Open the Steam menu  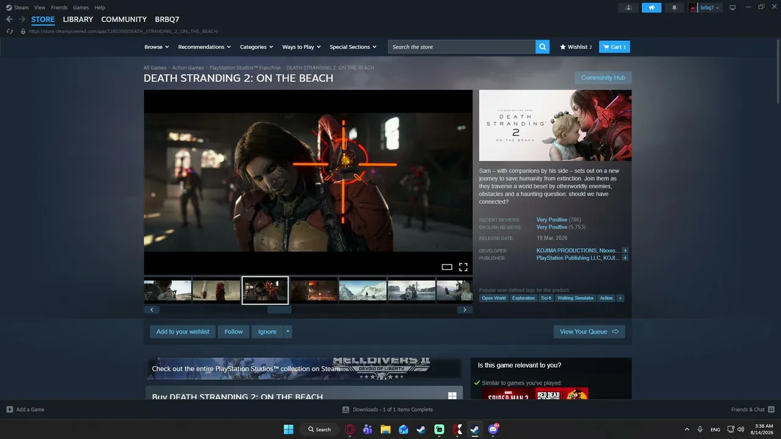coord(21,8)
